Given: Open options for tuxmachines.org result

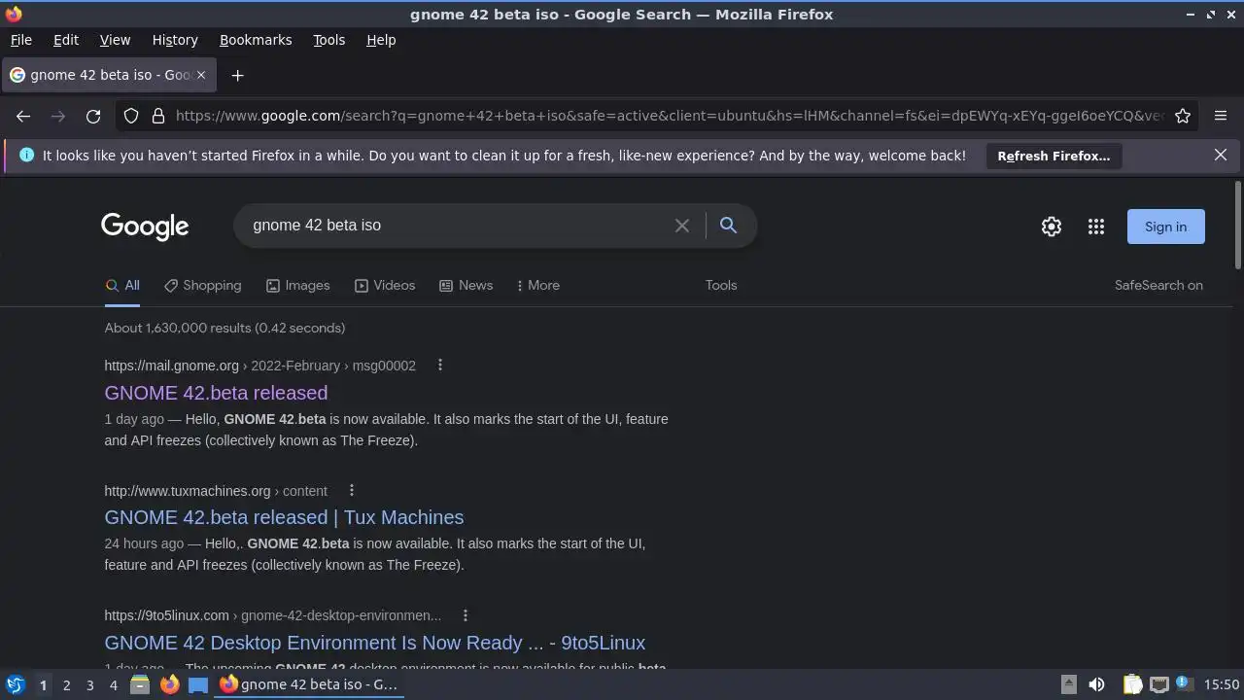Looking at the screenshot, I should point(352,490).
